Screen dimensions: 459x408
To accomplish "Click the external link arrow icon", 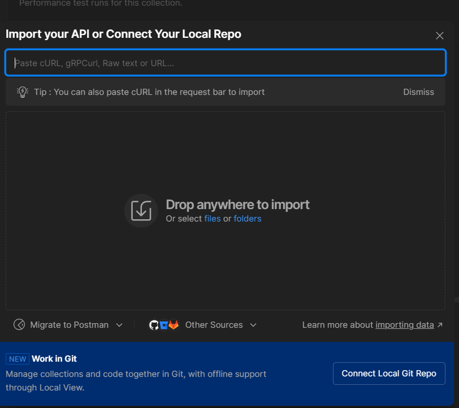I will (x=440, y=325).
